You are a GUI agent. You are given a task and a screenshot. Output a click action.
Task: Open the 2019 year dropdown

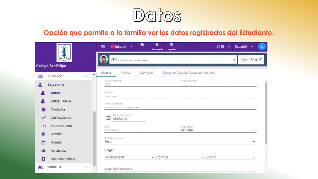pos(223,47)
